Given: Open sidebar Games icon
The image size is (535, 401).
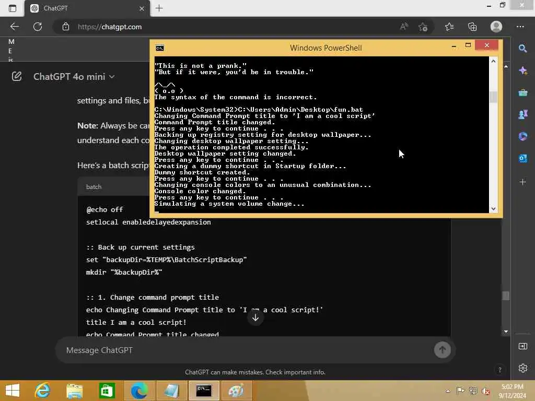Looking at the screenshot, I should pyautogui.click(x=522, y=114).
